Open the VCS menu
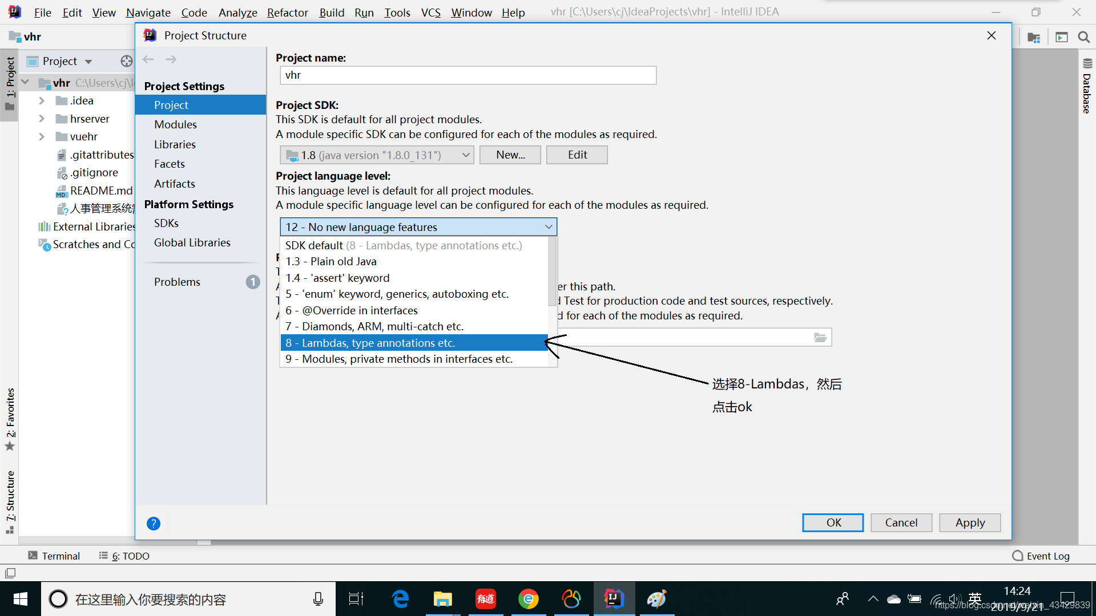The image size is (1096, 616). (x=430, y=13)
